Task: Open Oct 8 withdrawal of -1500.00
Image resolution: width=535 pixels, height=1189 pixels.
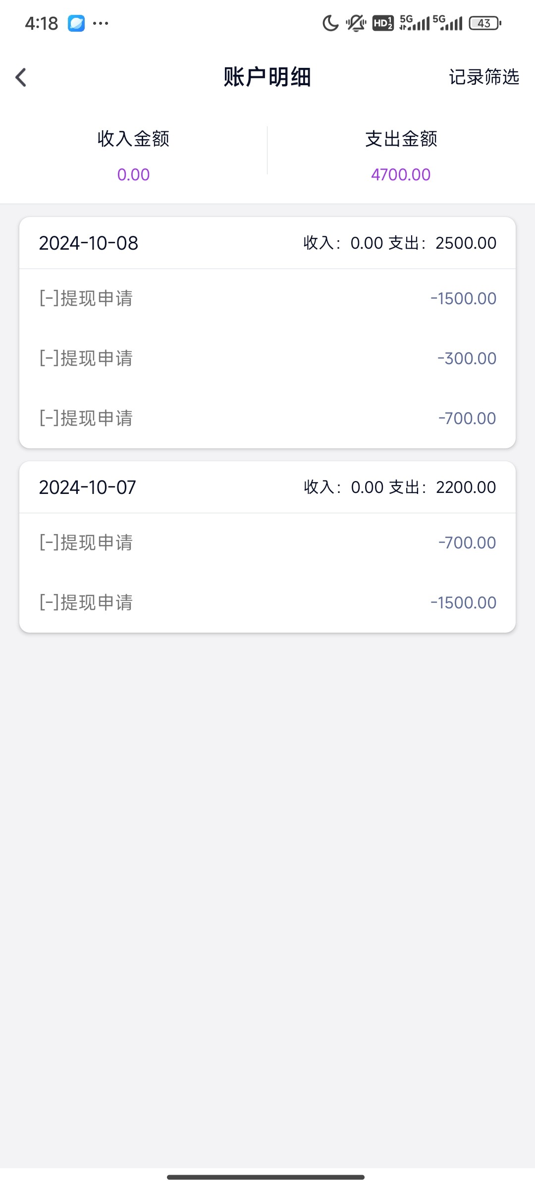Action: click(267, 299)
